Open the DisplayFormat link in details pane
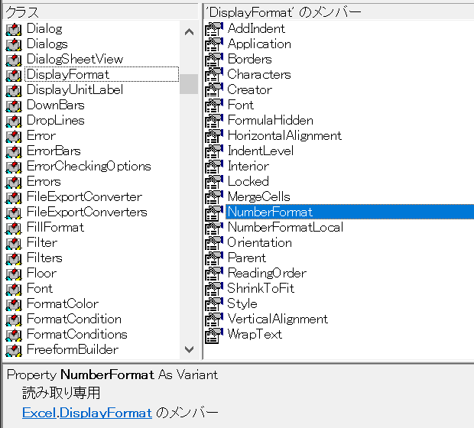Viewport: 474px width, 428px height. click(x=106, y=413)
